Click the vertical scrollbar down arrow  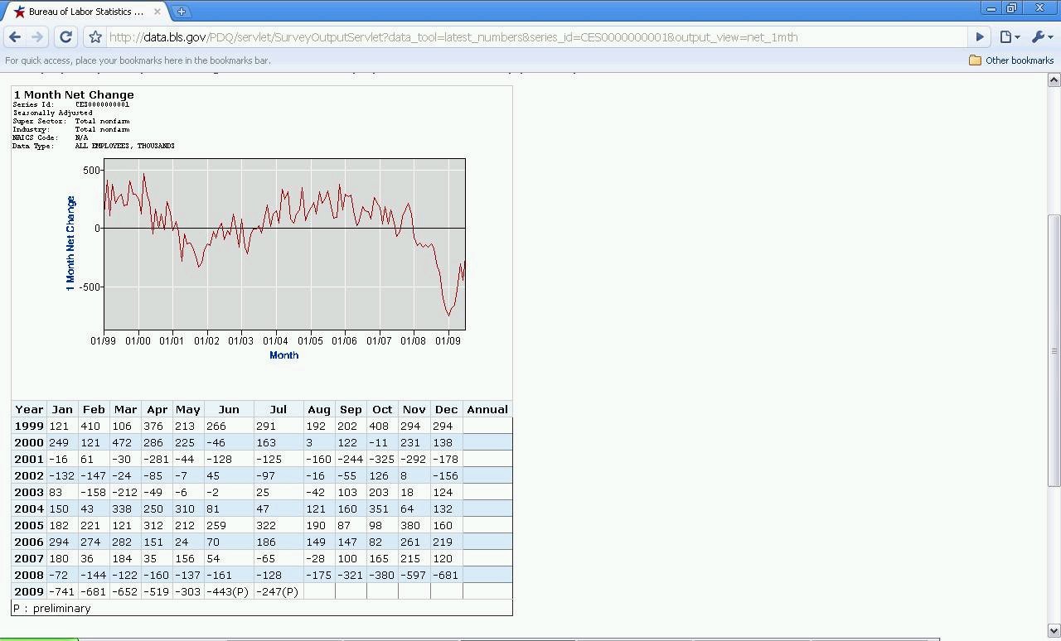pyautogui.click(x=1054, y=630)
